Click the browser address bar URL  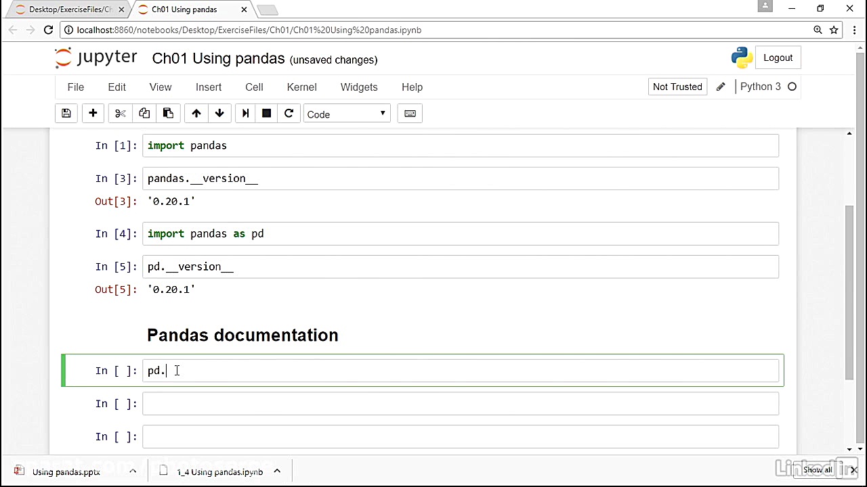click(x=249, y=30)
